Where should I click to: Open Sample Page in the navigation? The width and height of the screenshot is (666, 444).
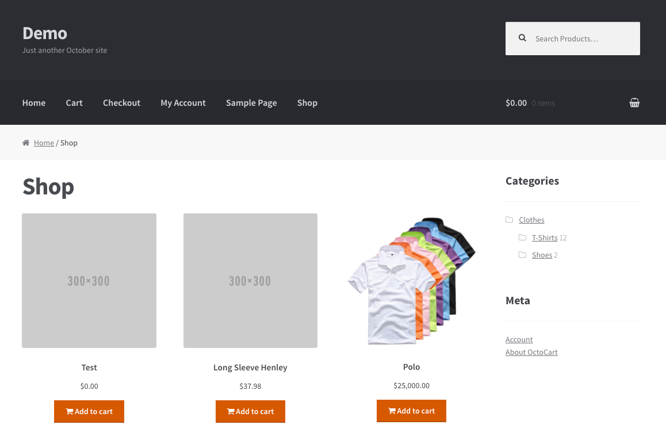(x=251, y=103)
